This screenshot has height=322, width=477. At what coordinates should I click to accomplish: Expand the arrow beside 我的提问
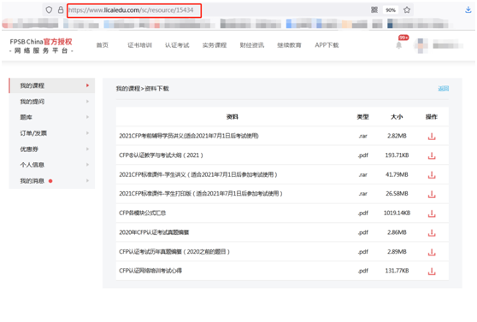pyautogui.click(x=87, y=102)
